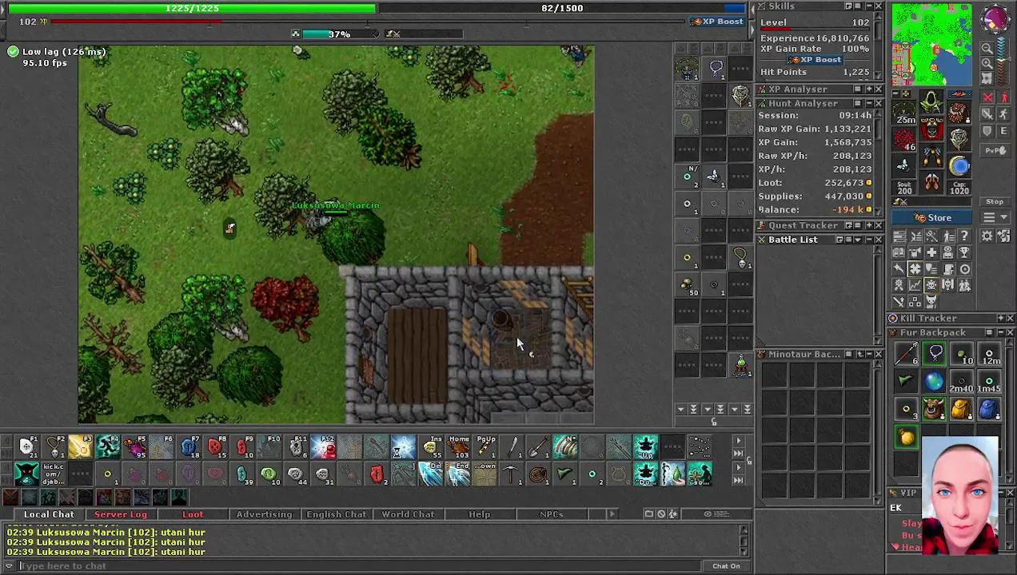Click the Stop button
Image resolution: width=1017 pixels, height=575 pixels.
pyautogui.click(x=995, y=202)
